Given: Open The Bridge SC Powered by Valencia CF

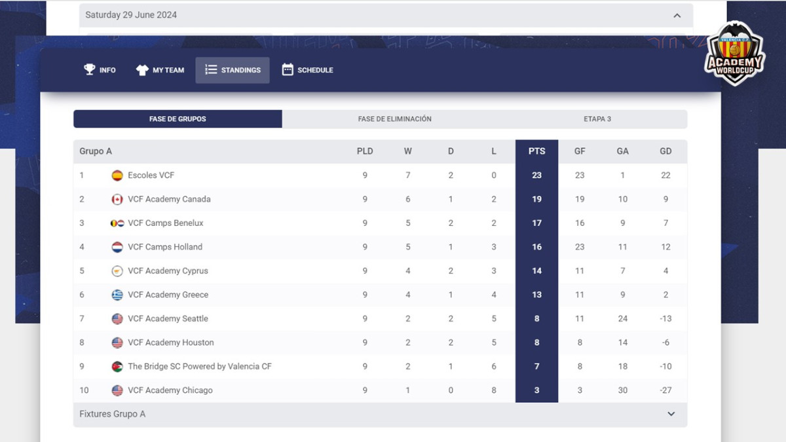Looking at the screenshot, I should click(200, 367).
